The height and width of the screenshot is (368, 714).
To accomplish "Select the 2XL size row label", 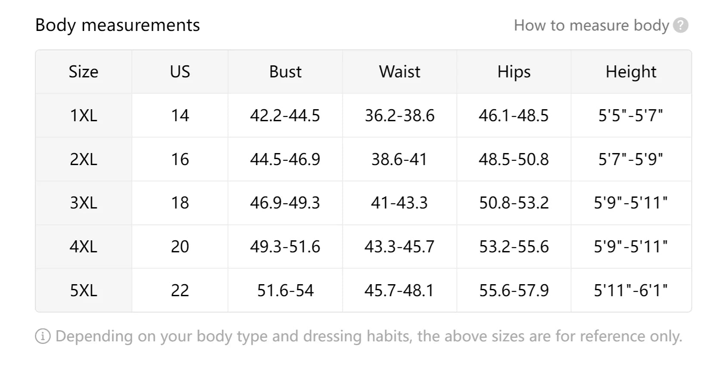I will click(x=84, y=159).
